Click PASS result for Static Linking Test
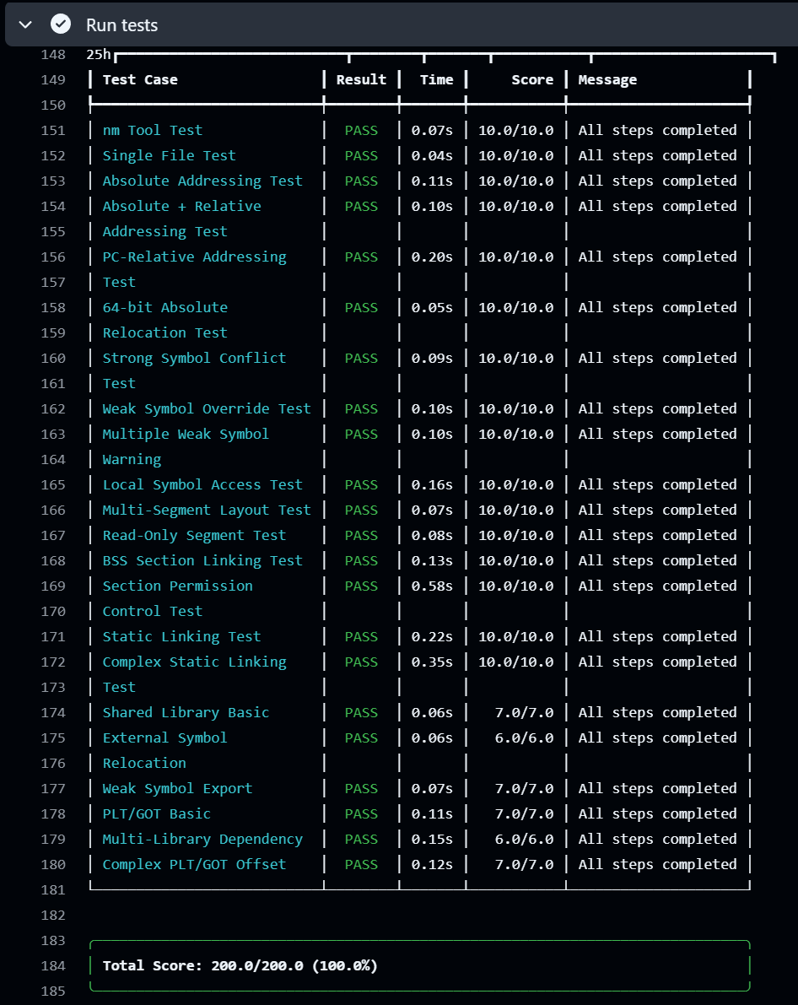This screenshot has width=798, height=1005. (361, 636)
